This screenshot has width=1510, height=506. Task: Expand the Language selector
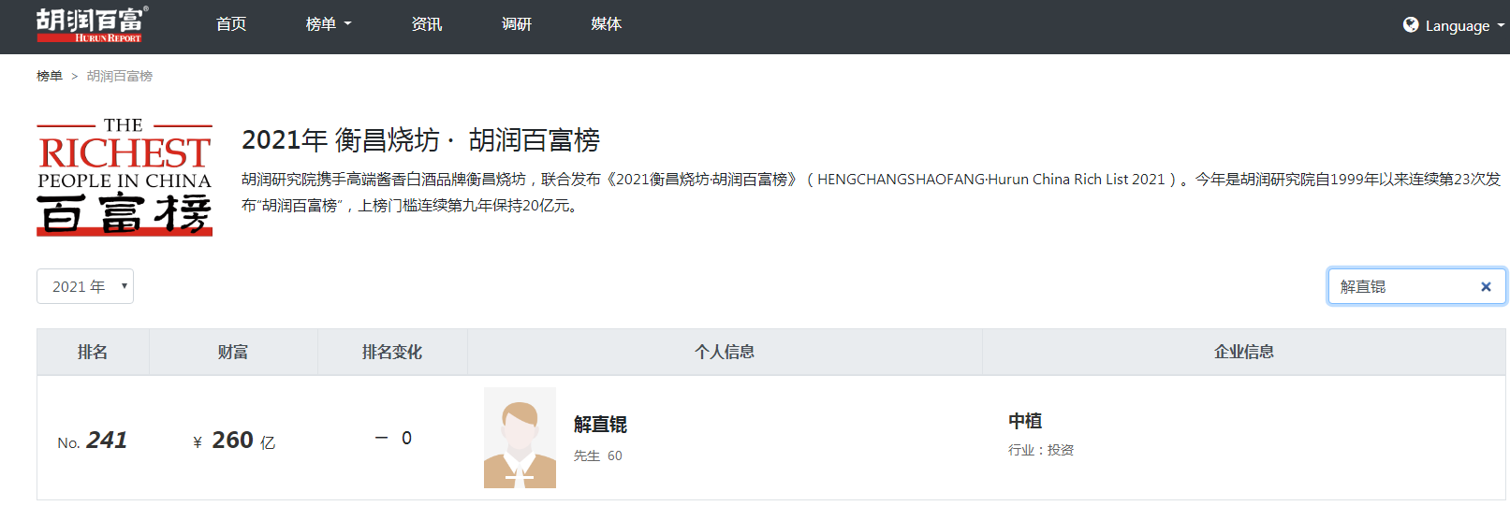coord(1457,26)
